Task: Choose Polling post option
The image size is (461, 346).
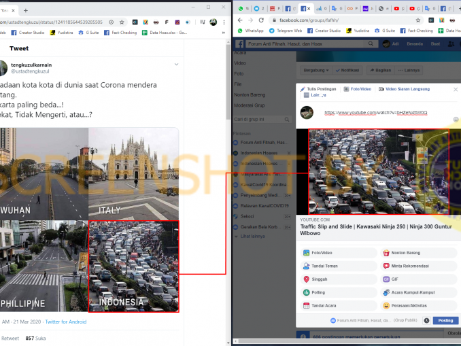Action: [x=339, y=292]
